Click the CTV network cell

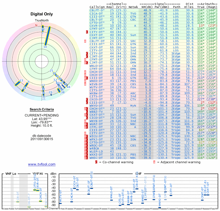coord(133,99)
